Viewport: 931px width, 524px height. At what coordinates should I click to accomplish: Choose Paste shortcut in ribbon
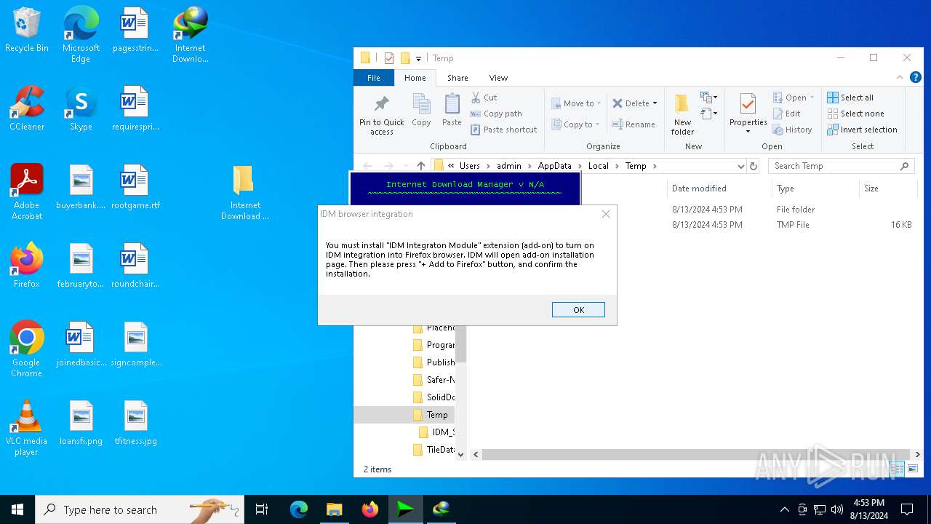[503, 130]
